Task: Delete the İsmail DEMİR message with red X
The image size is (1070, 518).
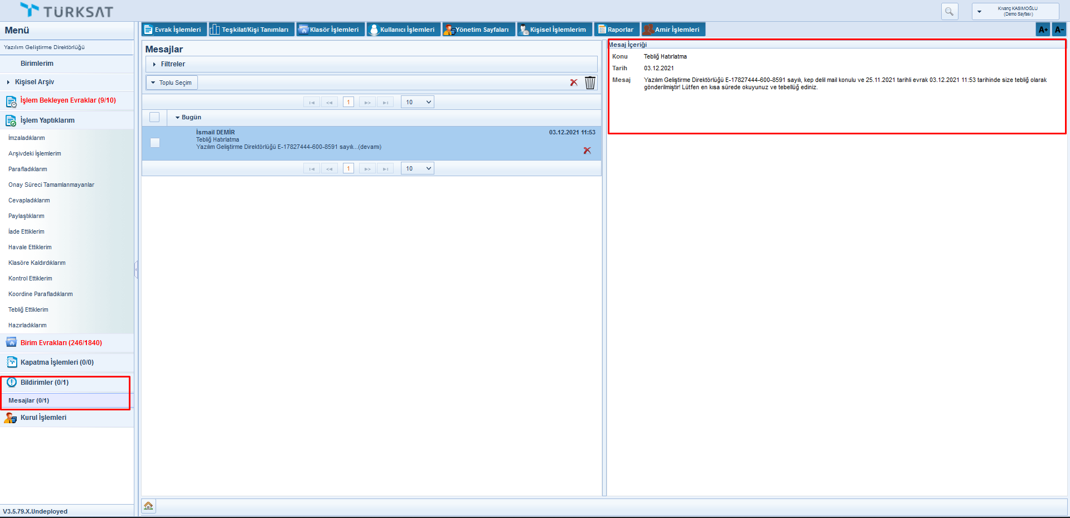Action: click(587, 151)
